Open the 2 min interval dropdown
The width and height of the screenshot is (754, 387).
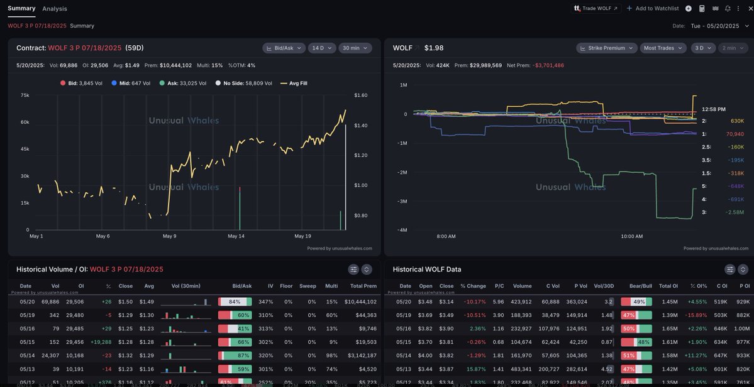pyautogui.click(x=733, y=48)
